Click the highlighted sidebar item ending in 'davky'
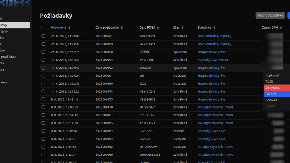The image size is (290, 163). click(x=15, y=25)
